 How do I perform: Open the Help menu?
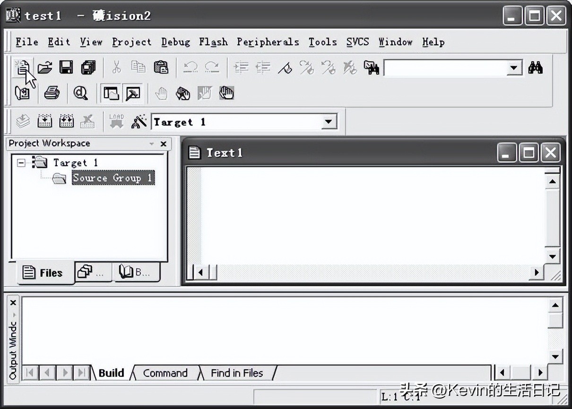(433, 42)
